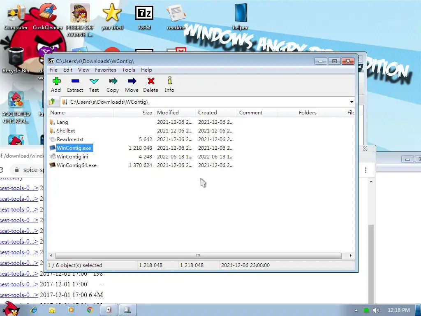Sort by Created column header
421x316 pixels.
(x=216, y=113)
